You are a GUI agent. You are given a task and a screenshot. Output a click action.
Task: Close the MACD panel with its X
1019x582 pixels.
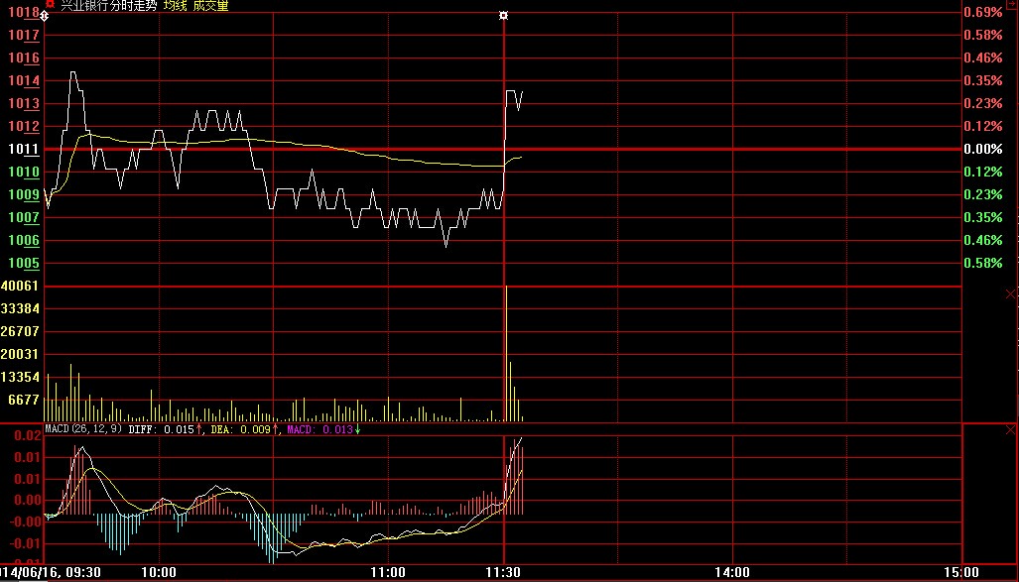pyautogui.click(x=1010, y=429)
